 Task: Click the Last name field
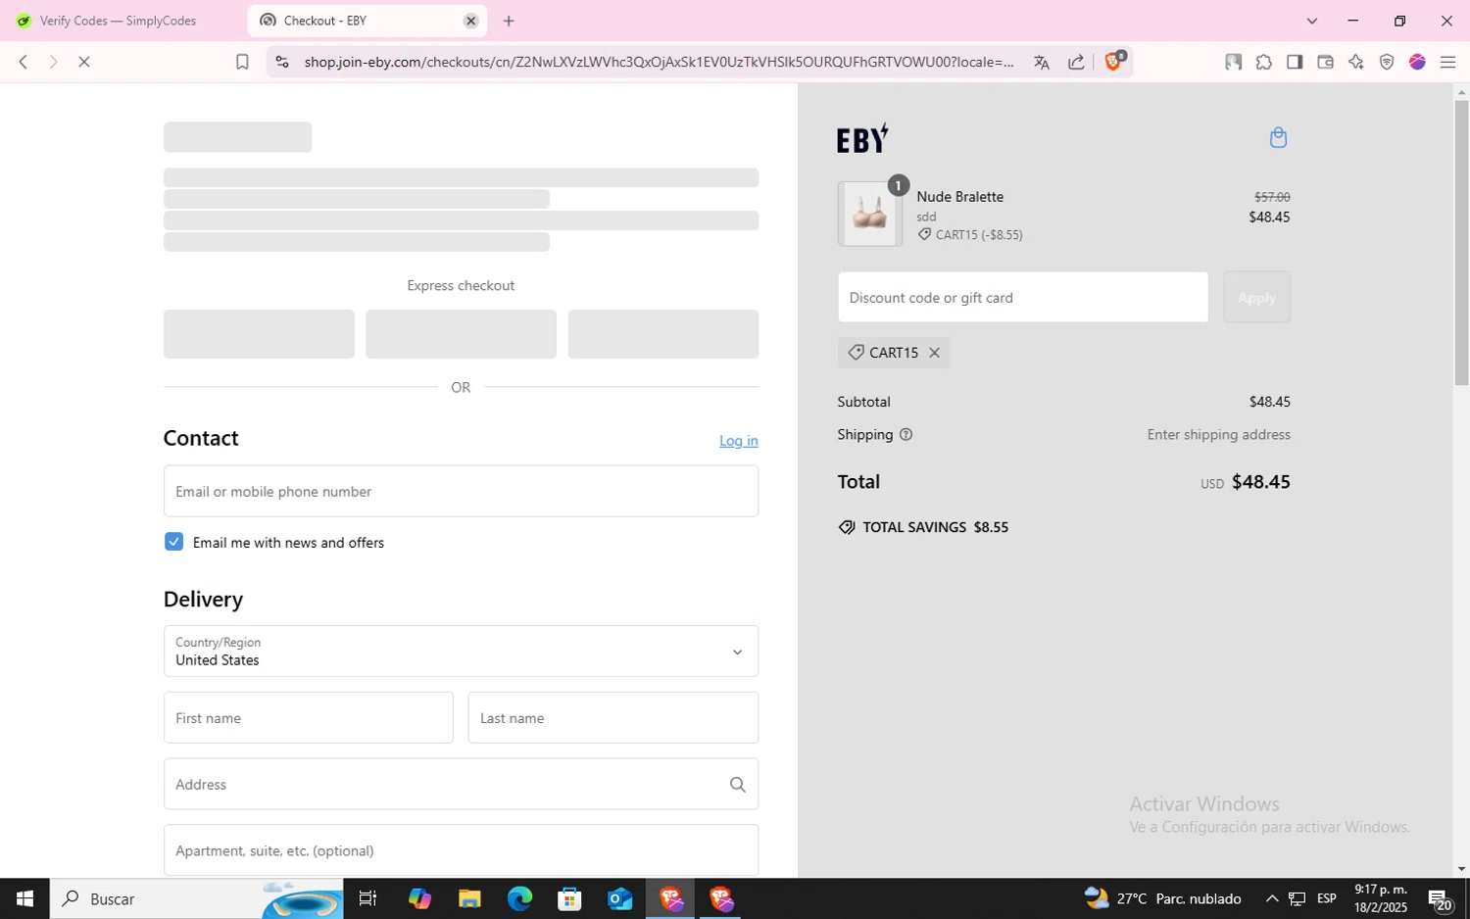point(612,717)
